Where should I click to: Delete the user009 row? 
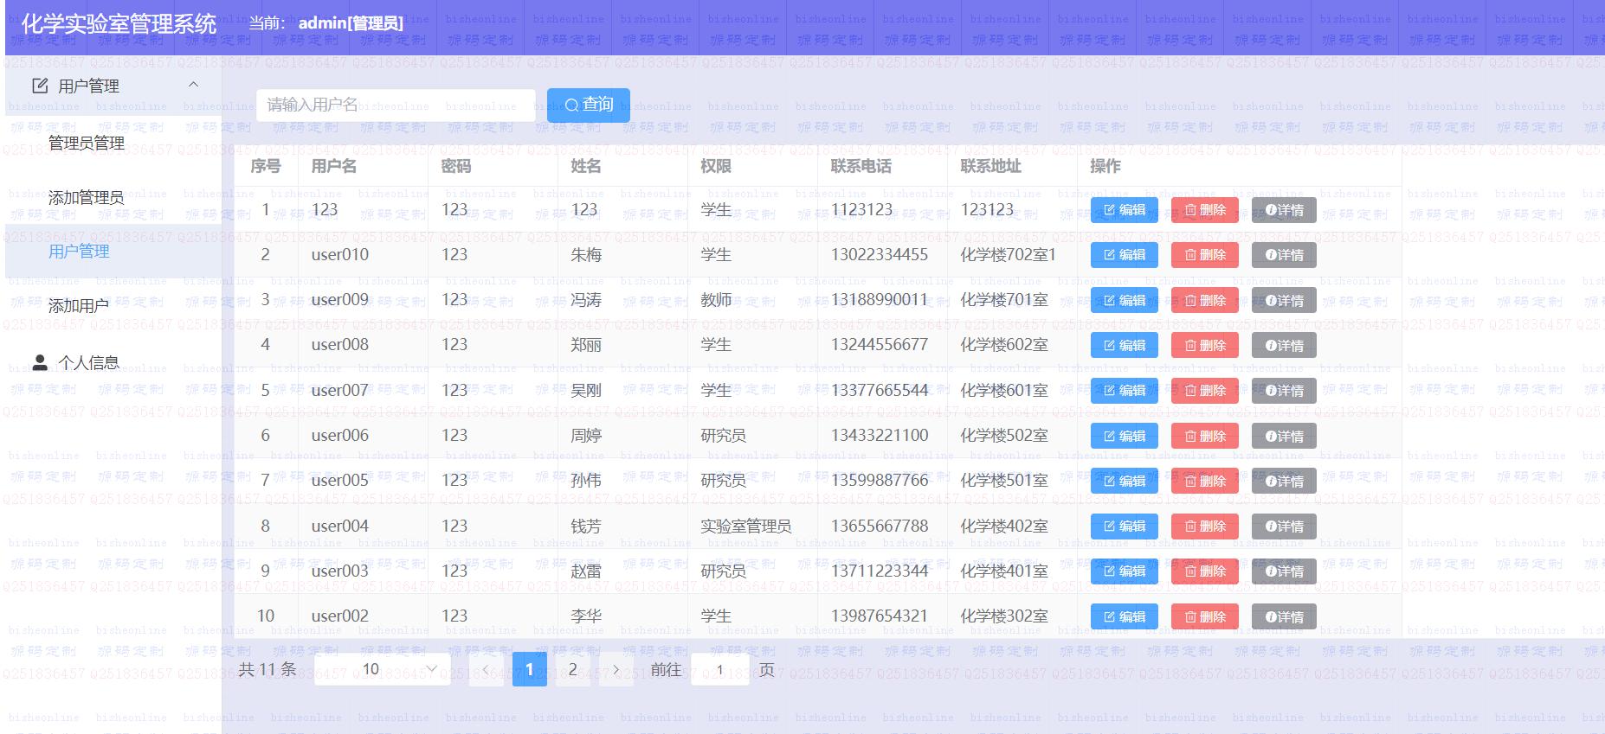tap(1204, 300)
